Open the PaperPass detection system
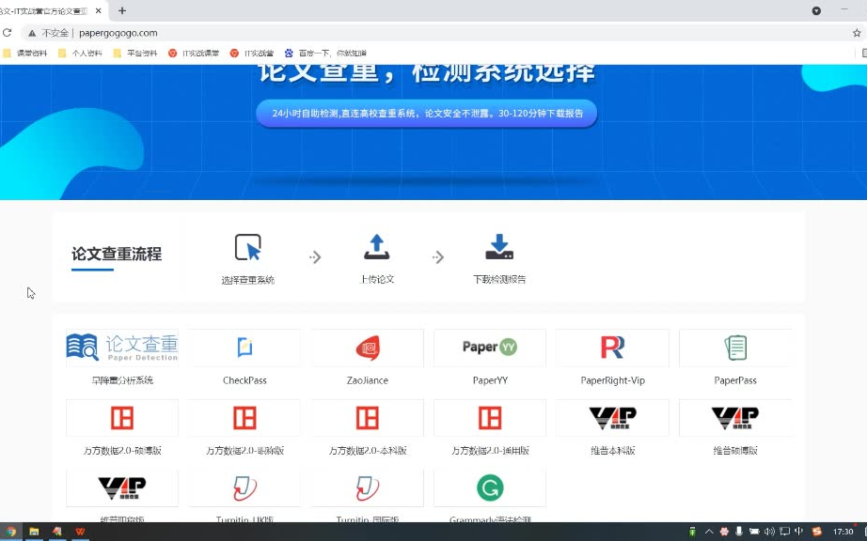The height and width of the screenshot is (541, 867). click(x=735, y=347)
